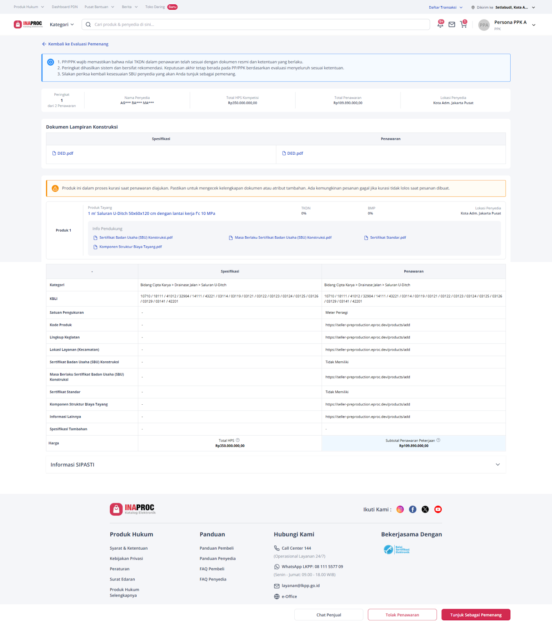Viewport: 552px width, 625px height.
Task: Open the notifications bell icon
Action: pos(440,24)
